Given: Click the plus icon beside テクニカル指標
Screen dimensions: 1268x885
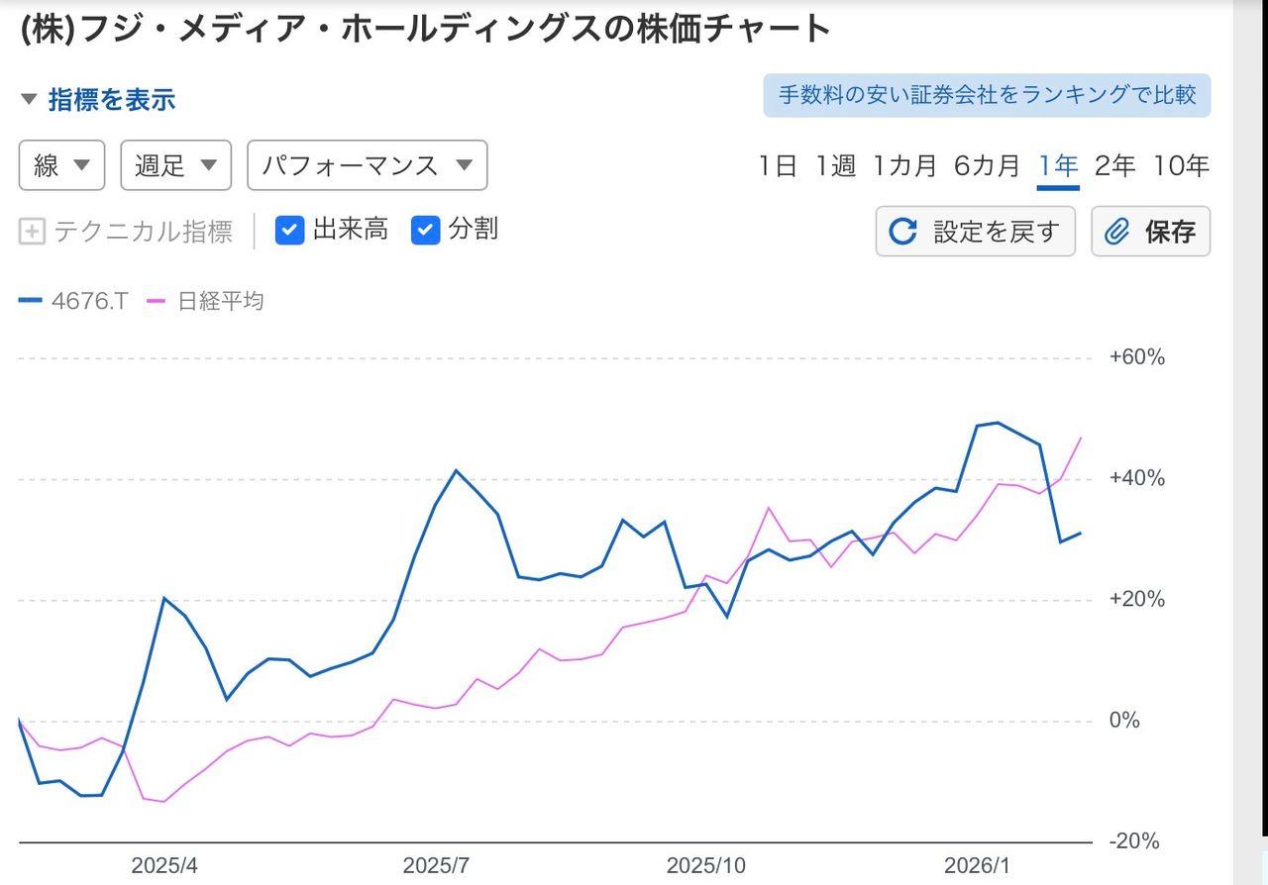Looking at the screenshot, I should coord(33,232).
